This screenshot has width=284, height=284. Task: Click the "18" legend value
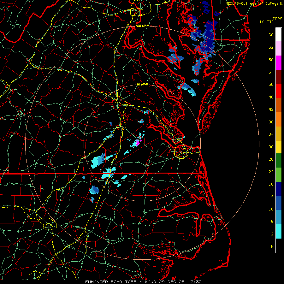click(x=271, y=184)
